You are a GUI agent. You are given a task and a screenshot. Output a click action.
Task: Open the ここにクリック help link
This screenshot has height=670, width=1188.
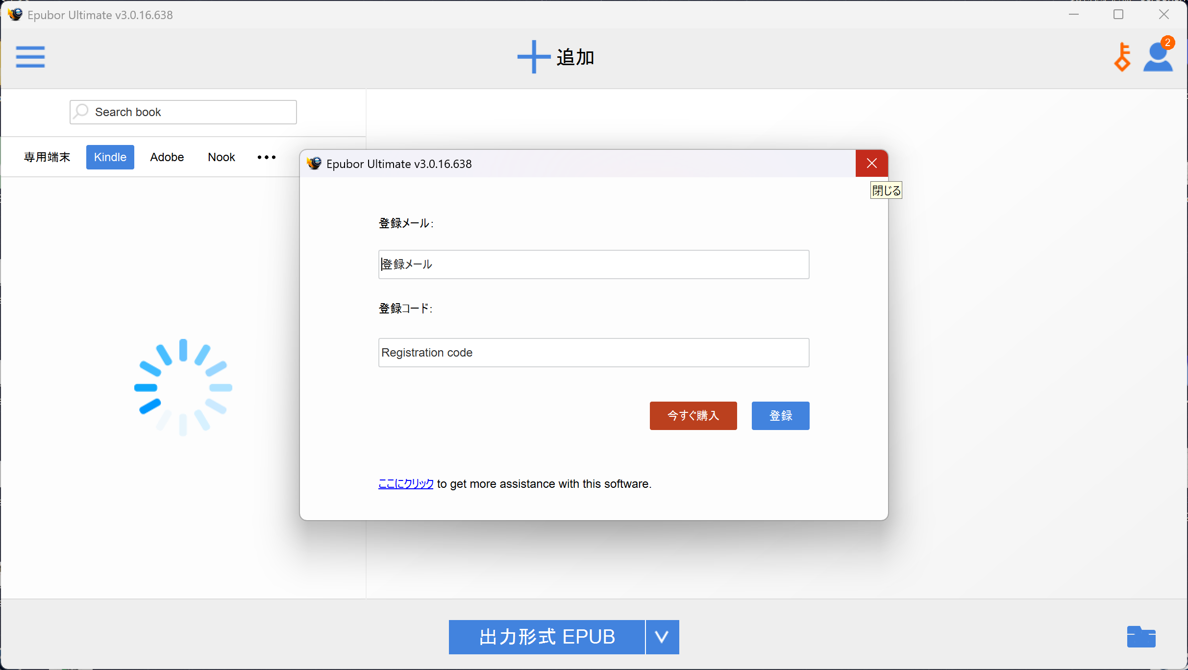tap(406, 484)
